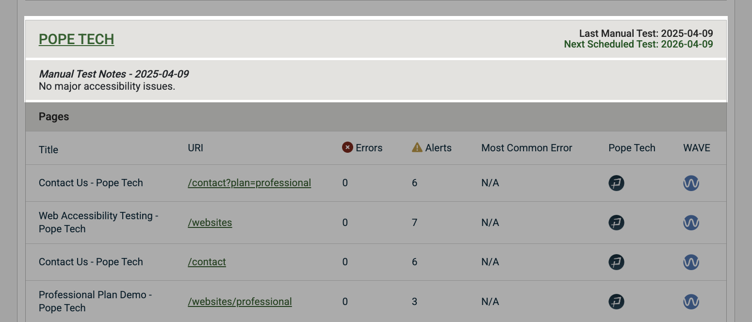Viewport: 752px width, 322px height.
Task: Click the Most Common Error column header
Action: click(x=527, y=148)
